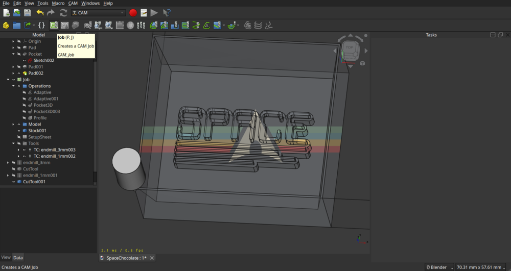Open the Macro menu
Screen dimensions: 511x271
[58, 3]
